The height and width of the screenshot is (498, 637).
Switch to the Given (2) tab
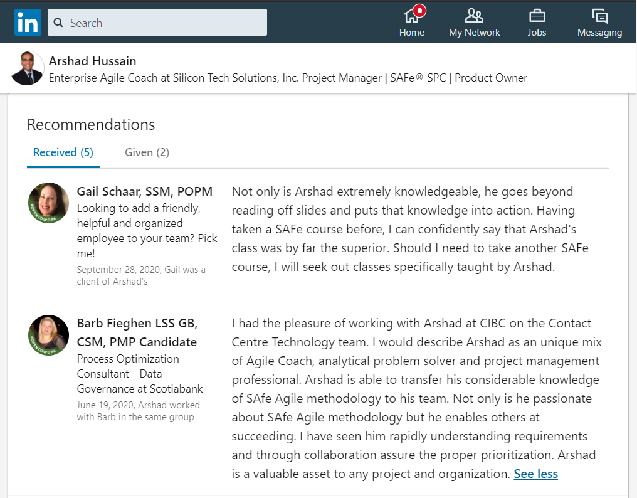pos(147,152)
